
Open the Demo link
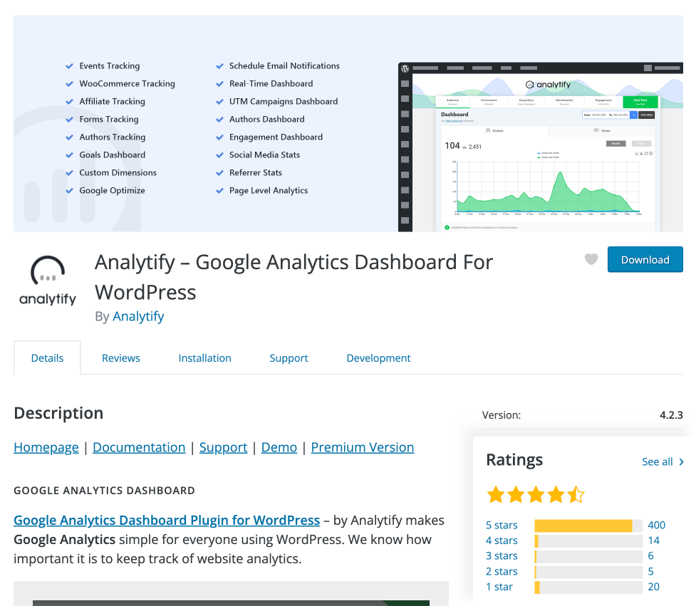tap(279, 447)
